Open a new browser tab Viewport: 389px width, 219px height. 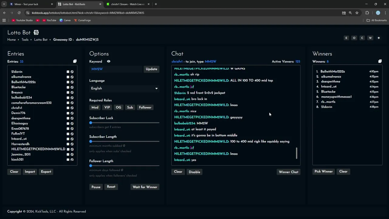pyautogui.click(x=156, y=4)
